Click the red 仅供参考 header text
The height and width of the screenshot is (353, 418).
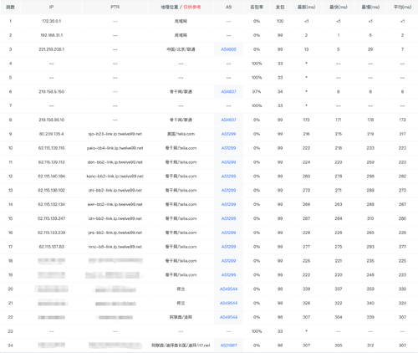[x=192, y=7]
